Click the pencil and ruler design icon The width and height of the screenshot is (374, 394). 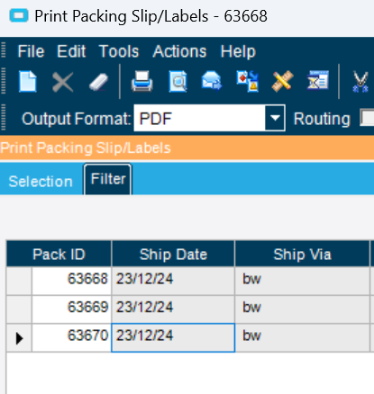pos(282,81)
